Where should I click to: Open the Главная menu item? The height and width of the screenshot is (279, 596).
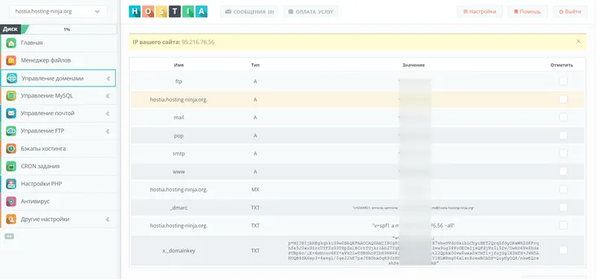click(58, 43)
